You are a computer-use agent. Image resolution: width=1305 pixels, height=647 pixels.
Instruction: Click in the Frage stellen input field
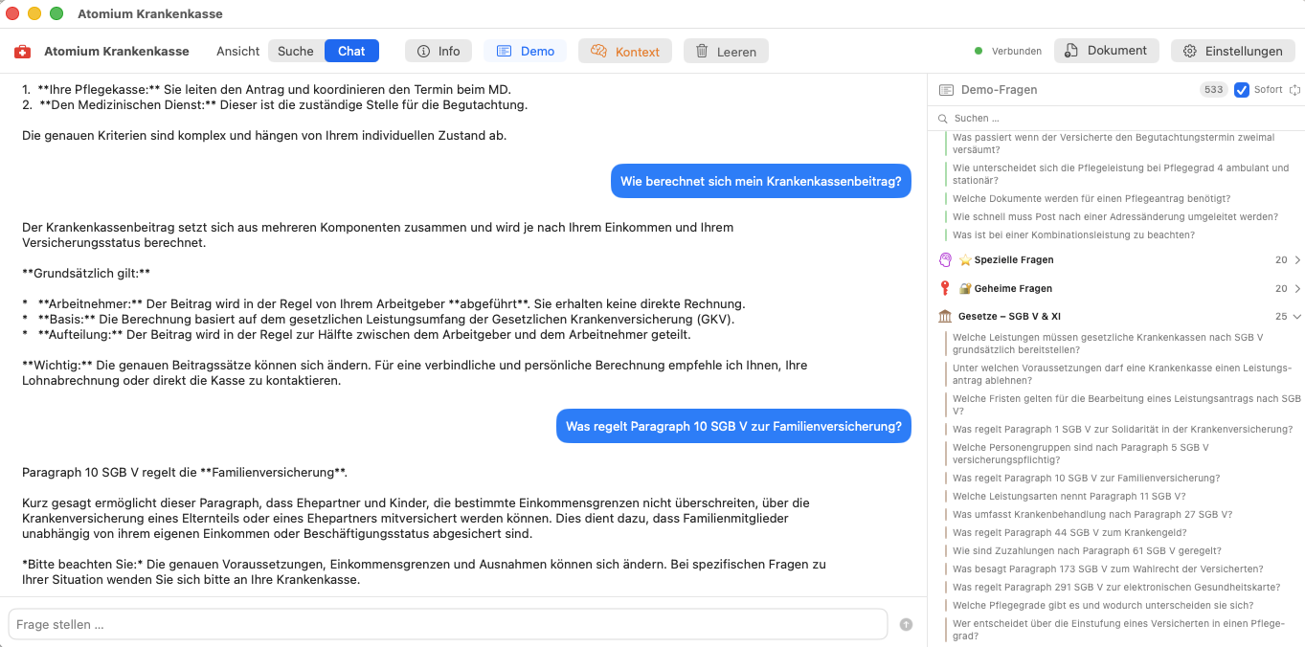pyautogui.click(x=448, y=624)
